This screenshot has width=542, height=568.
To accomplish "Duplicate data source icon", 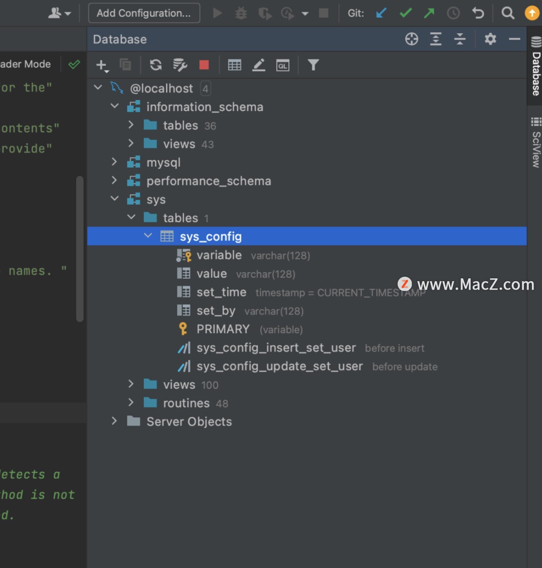I will click(x=125, y=64).
